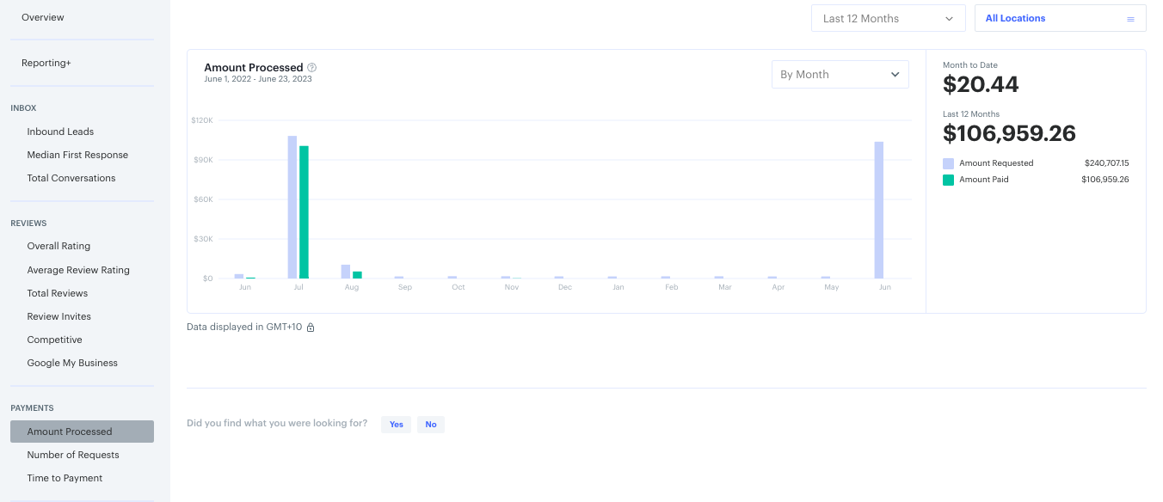Open the Google My Business report
The height and width of the screenshot is (502, 1163).
[72, 363]
